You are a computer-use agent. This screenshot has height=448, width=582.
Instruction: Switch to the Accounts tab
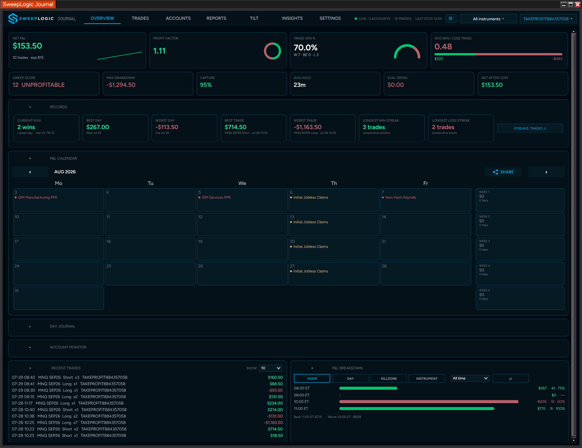(178, 18)
